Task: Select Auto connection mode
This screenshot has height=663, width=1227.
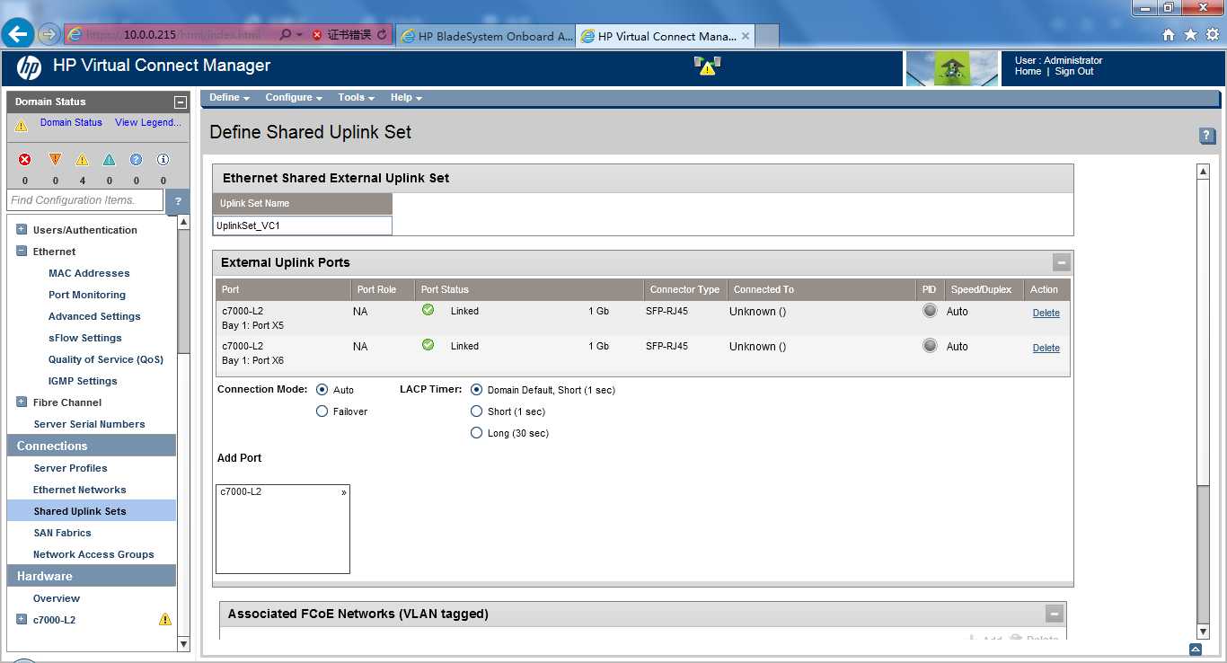Action: pos(322,390)
